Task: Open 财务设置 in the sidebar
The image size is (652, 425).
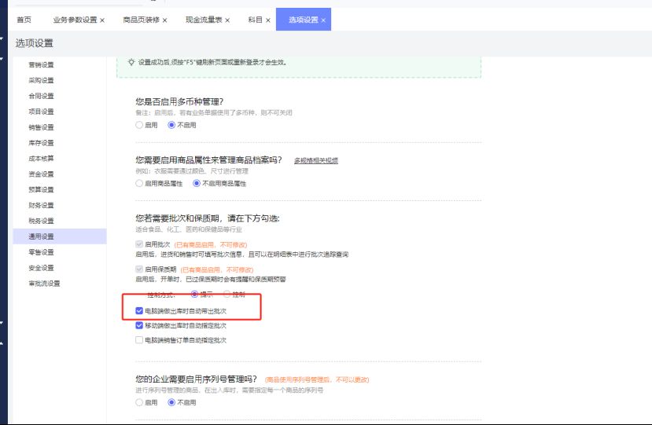Action: tap(41, 205)
